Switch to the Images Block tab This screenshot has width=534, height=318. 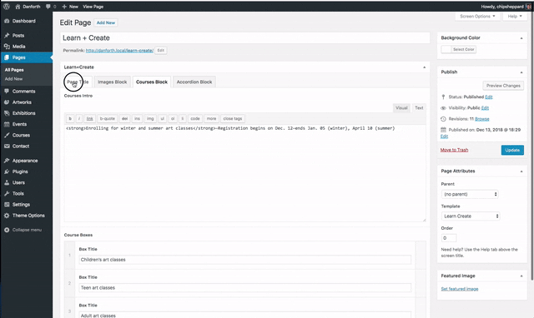[113, 82]
